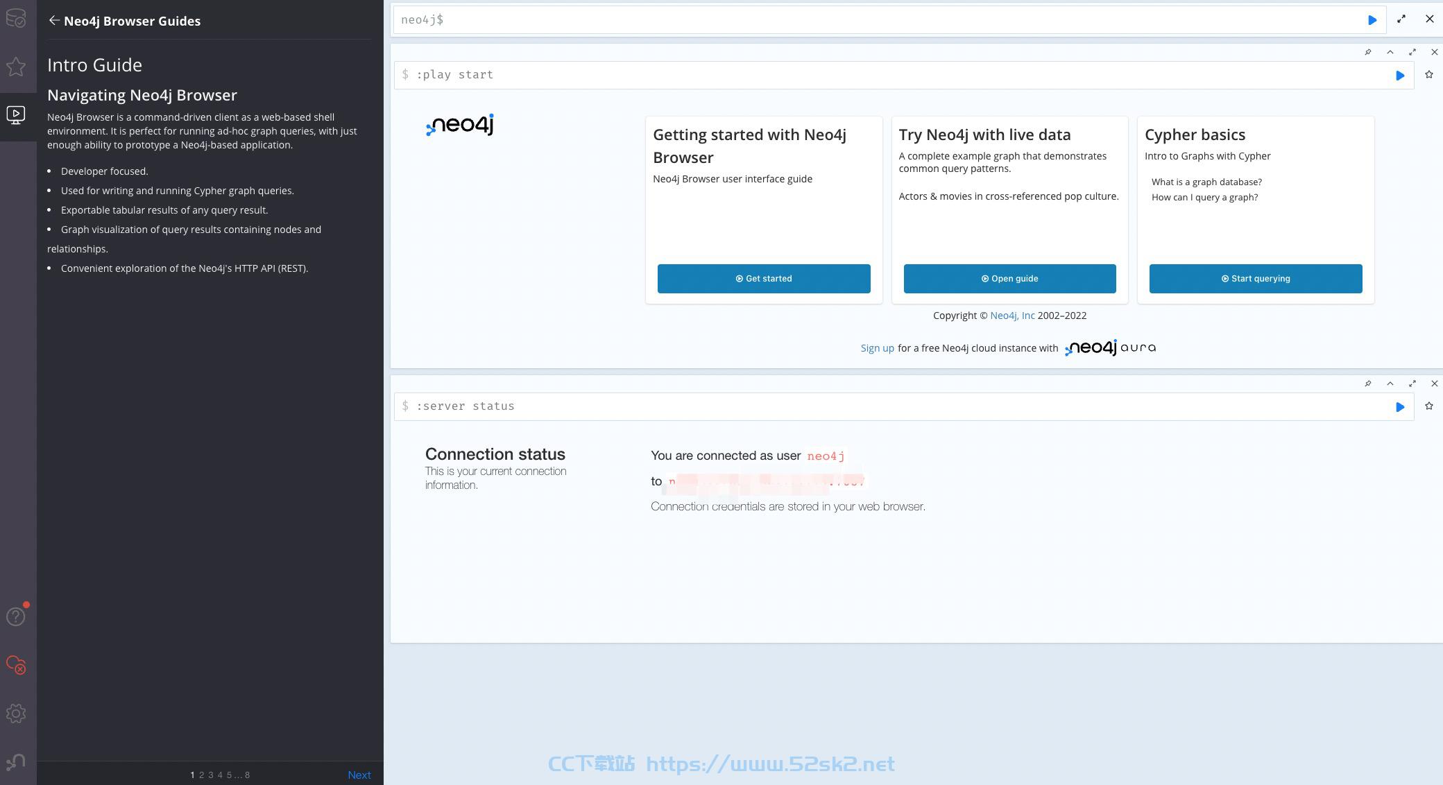Click 'Developer focused.' bullet
The image size is (1443, 785).
click(x=104, y=171)
